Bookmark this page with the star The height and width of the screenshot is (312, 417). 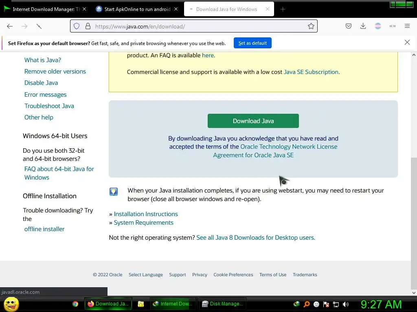(x=311, y=26)
